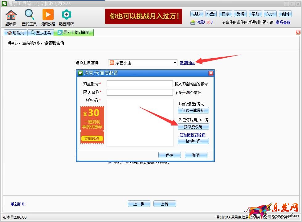Open 配置网店 gear icon
The height and width of the screenshot is (222, 302).
click(x=66, y=15)
